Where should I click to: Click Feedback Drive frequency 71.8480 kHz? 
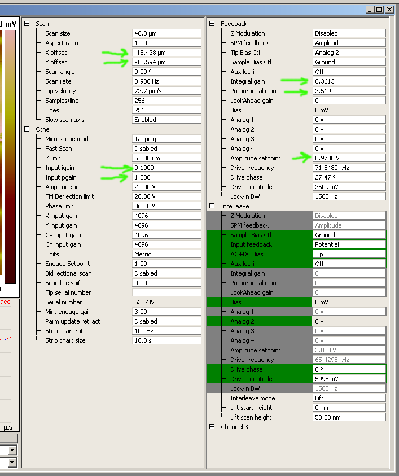coord(349,168)
